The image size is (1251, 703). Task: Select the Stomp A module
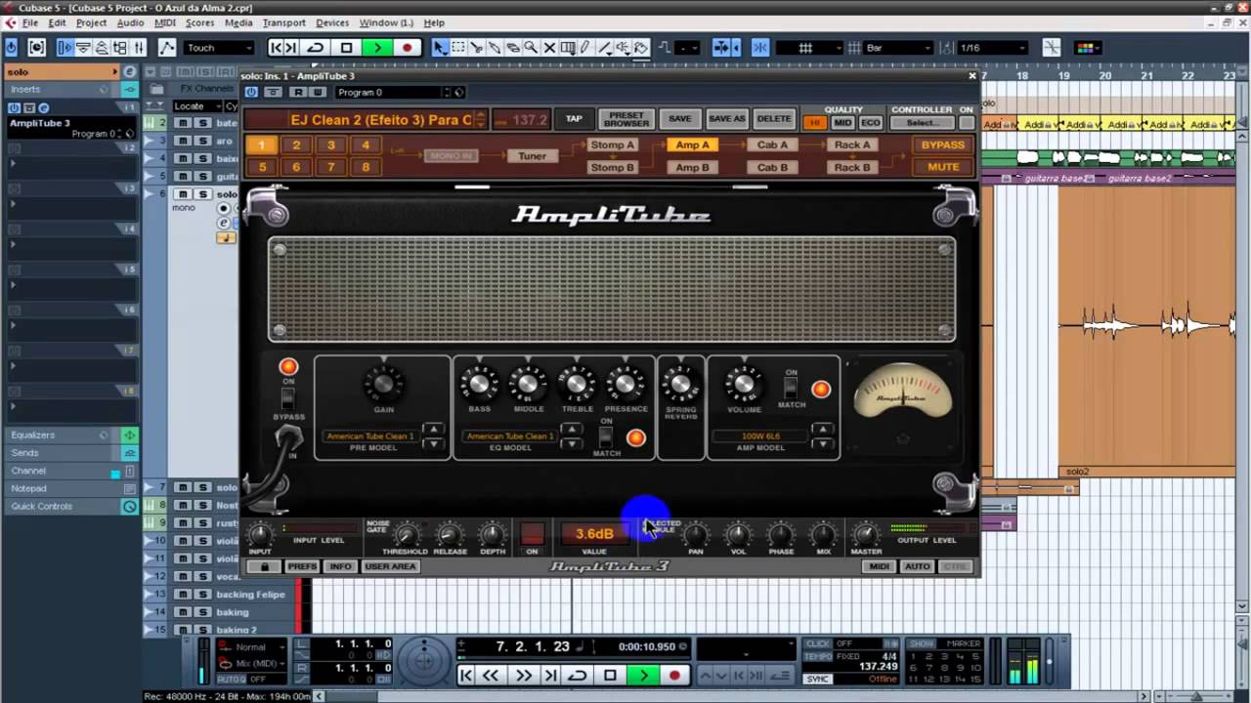click(x=613, y=145)
